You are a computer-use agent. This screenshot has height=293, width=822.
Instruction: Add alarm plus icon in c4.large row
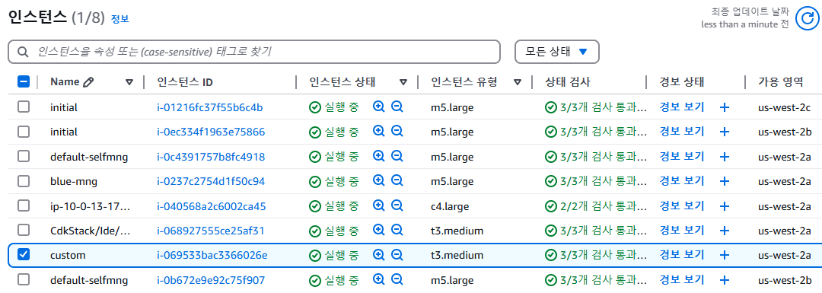point(725,206)
